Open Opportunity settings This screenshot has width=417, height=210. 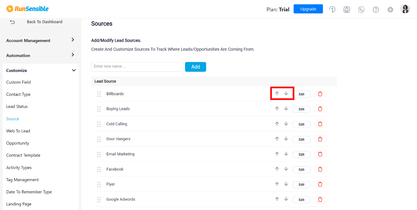coord(18,143)
